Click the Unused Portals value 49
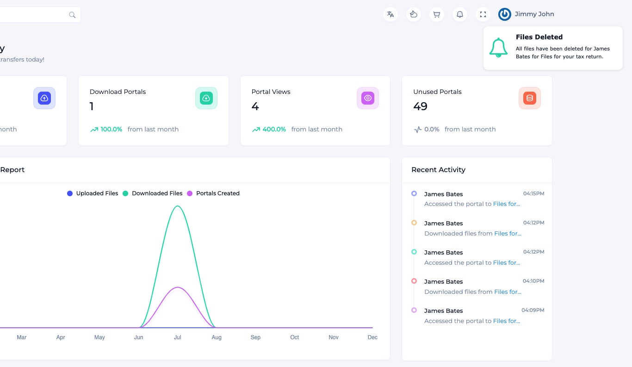The width and height of the screenshot is (632, 367). [420, 106]
